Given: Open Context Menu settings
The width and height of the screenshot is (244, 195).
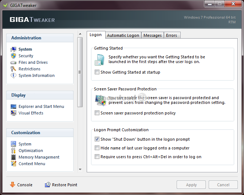Looking at the screenshot, I should tap(32, 164).
